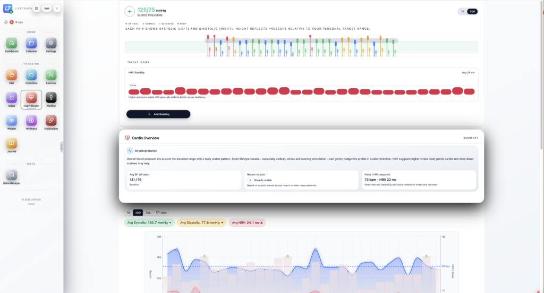Click the Recent vs prior card

(x=302, y=180)
